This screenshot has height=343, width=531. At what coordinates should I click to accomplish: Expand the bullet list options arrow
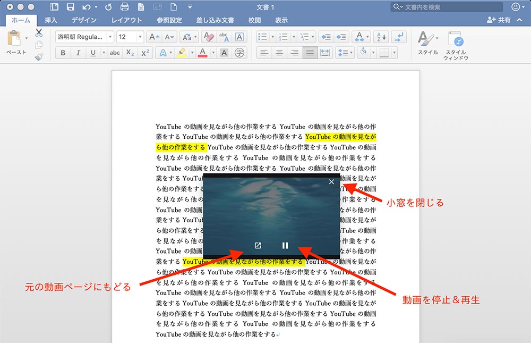[x=272, y=37]
